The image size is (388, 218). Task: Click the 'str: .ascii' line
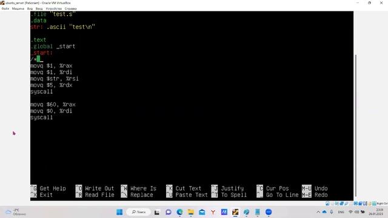click(x=62, y=27)
